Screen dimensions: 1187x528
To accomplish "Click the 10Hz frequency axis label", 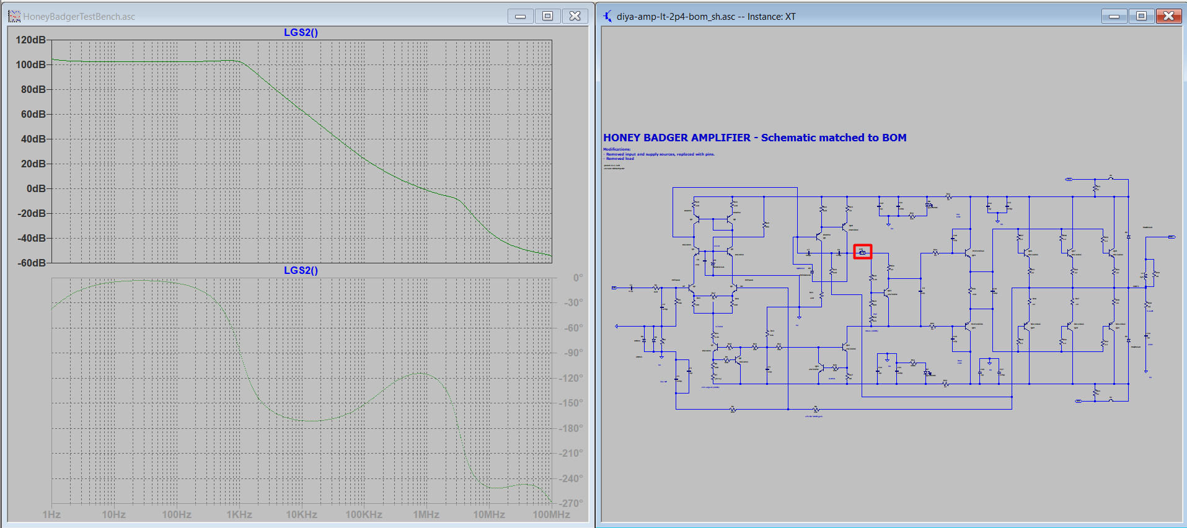I will [114, 514].
